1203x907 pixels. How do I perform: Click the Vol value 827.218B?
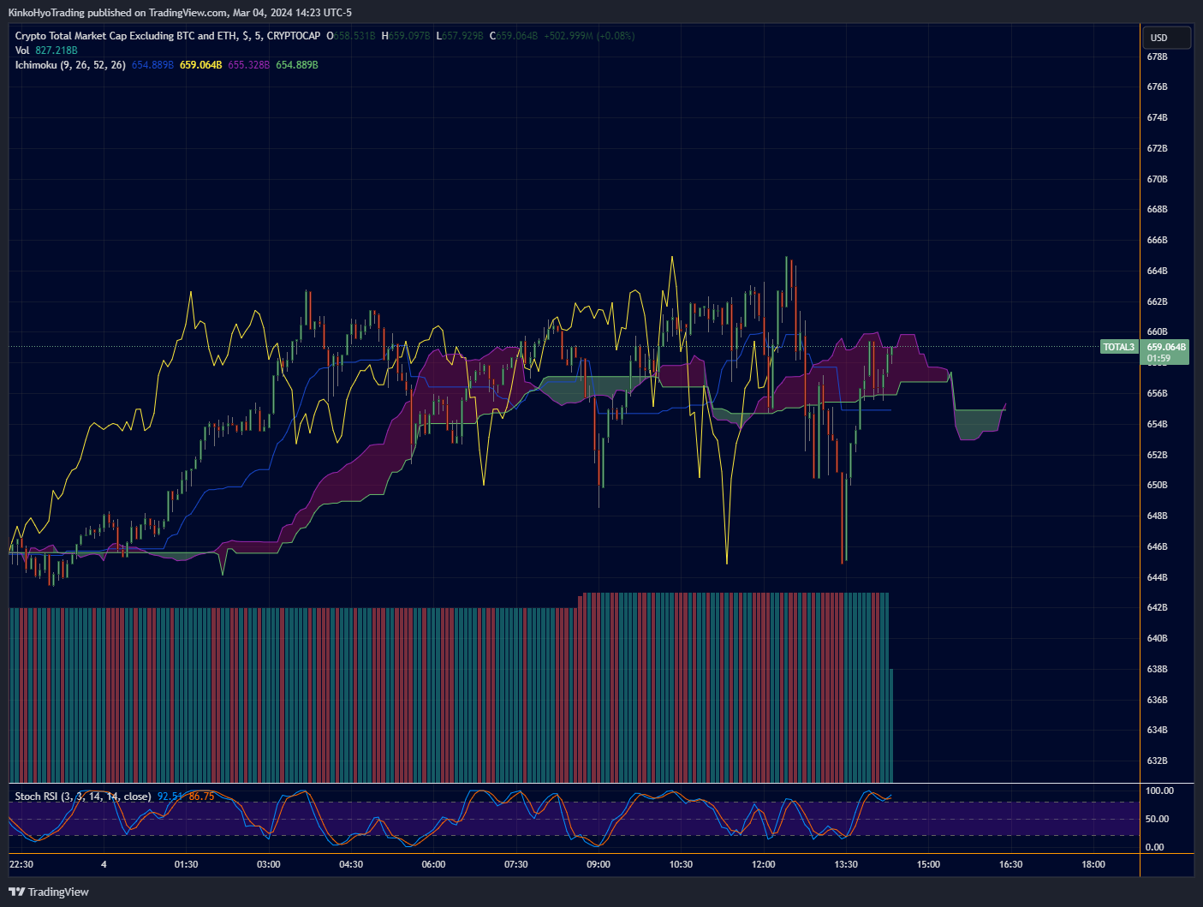pos(57,51)
